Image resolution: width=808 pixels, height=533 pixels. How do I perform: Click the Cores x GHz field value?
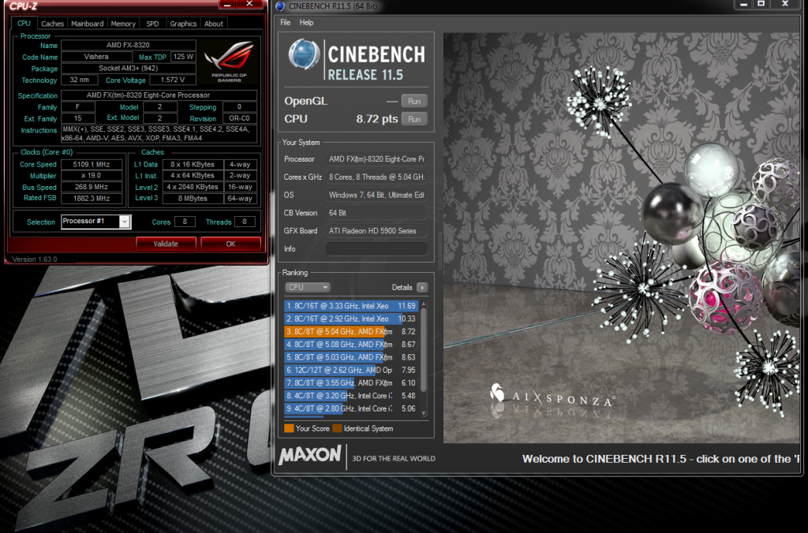376,177
